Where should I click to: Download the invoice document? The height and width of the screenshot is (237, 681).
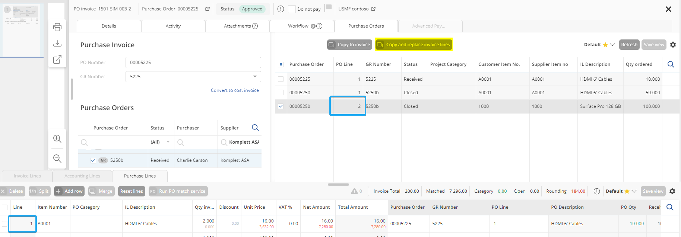(x=57, y=44)
